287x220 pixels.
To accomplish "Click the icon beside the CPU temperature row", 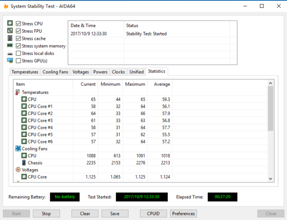I will 24,99.
